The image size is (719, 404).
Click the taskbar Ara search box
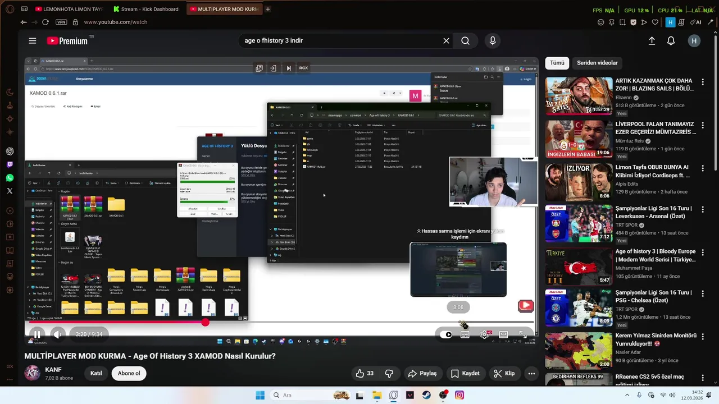311,395
